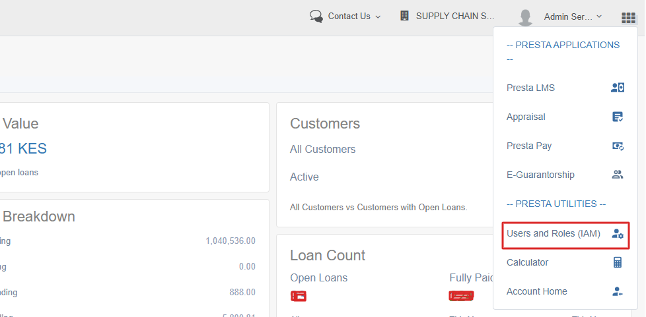Click the Account Home person icon
Image resolution: width=646 pixels, height=317 pixels.
[618, 291]
